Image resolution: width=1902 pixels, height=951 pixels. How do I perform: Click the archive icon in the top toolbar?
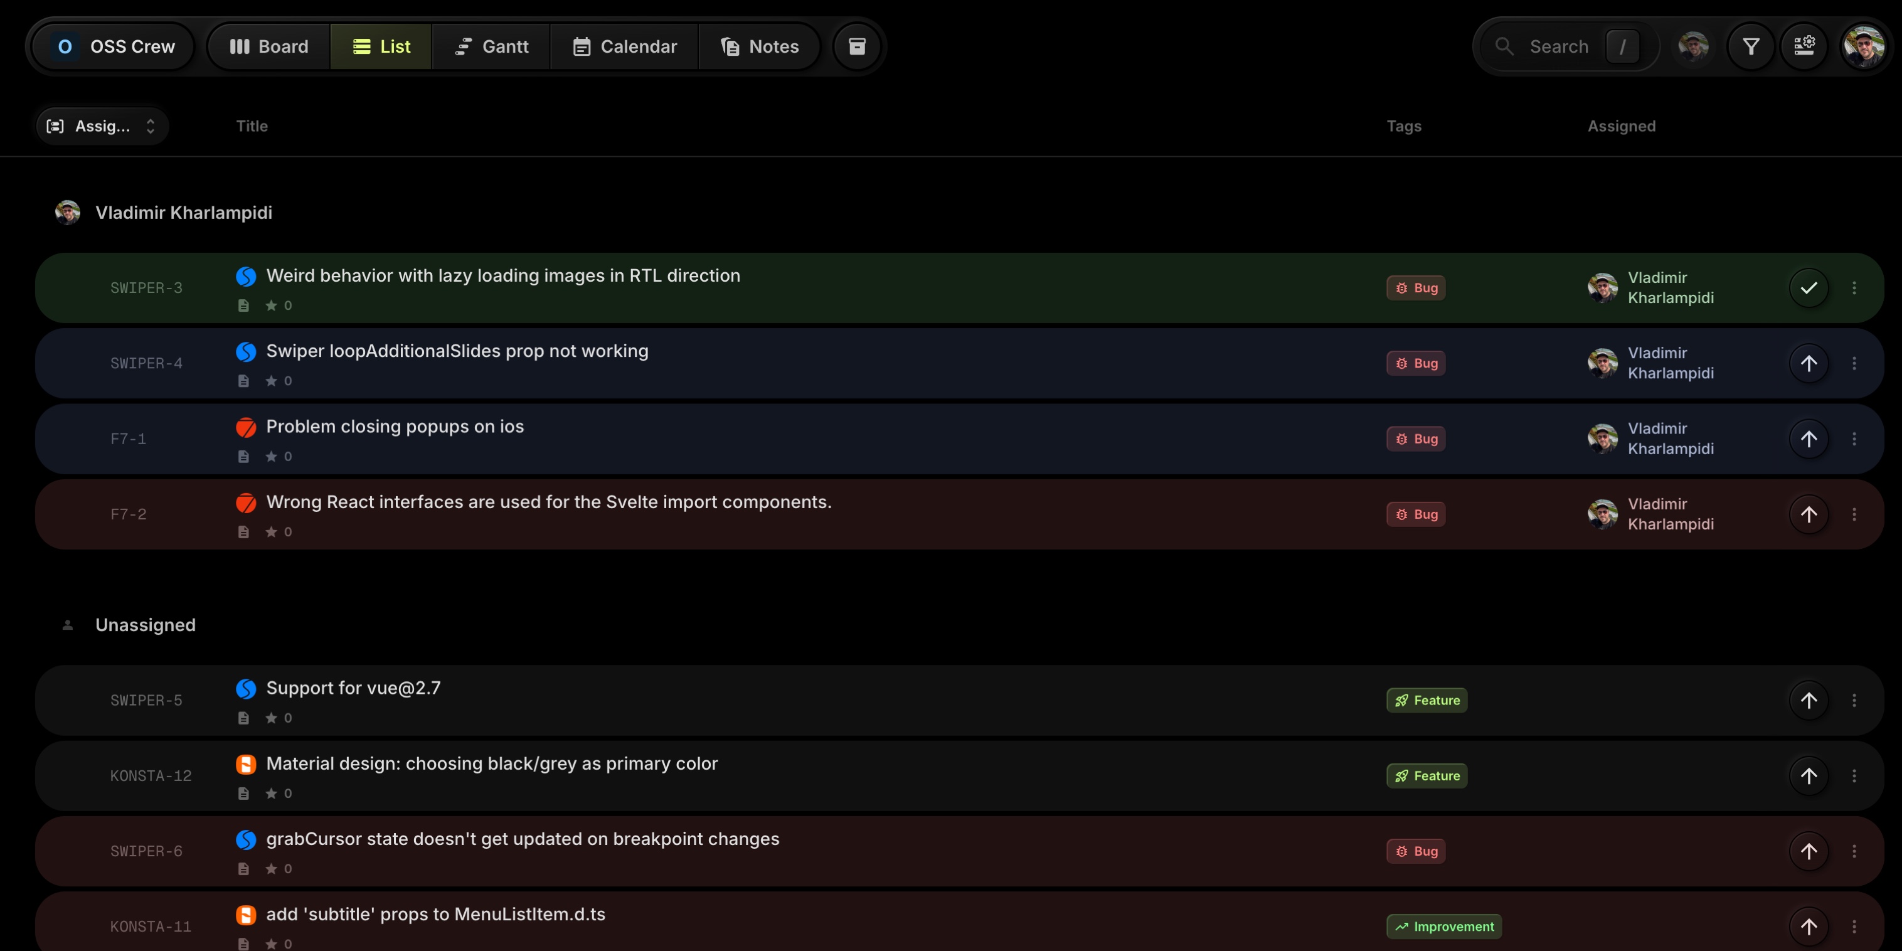pyautogui.click(x=856, y=46)
